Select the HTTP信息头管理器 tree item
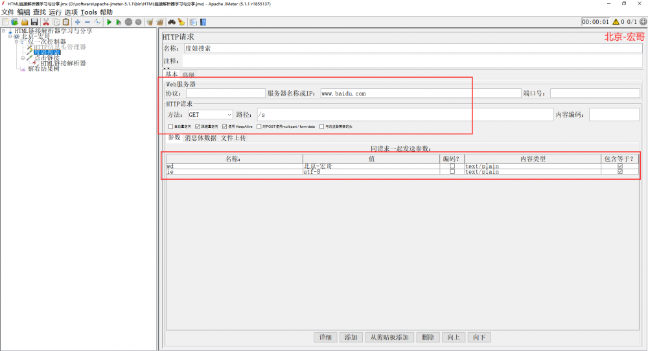Image resolution: width=648 pixels, height=351 pixels. pos(60,47)
